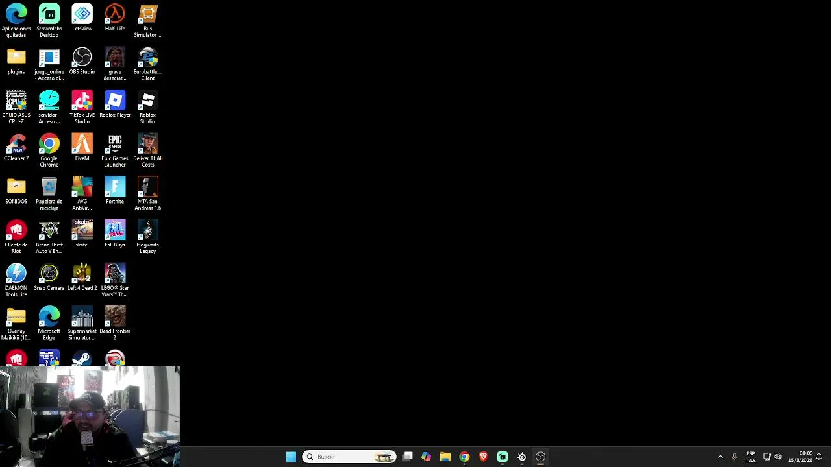The width and height of the screenshot is (831, 467).
Task: Launch the Supermarket Simulator shortcut
Action: point(82,324)
